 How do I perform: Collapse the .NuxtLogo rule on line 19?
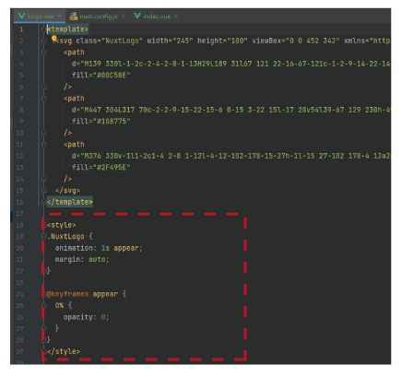pos(43,237)
